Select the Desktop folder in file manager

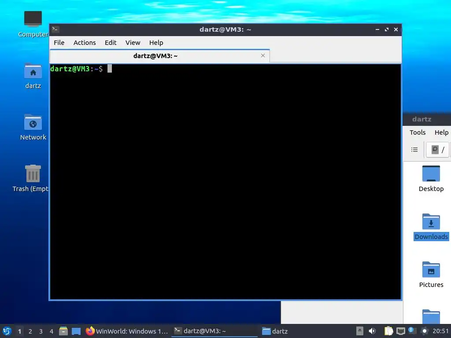pos(431,179)
